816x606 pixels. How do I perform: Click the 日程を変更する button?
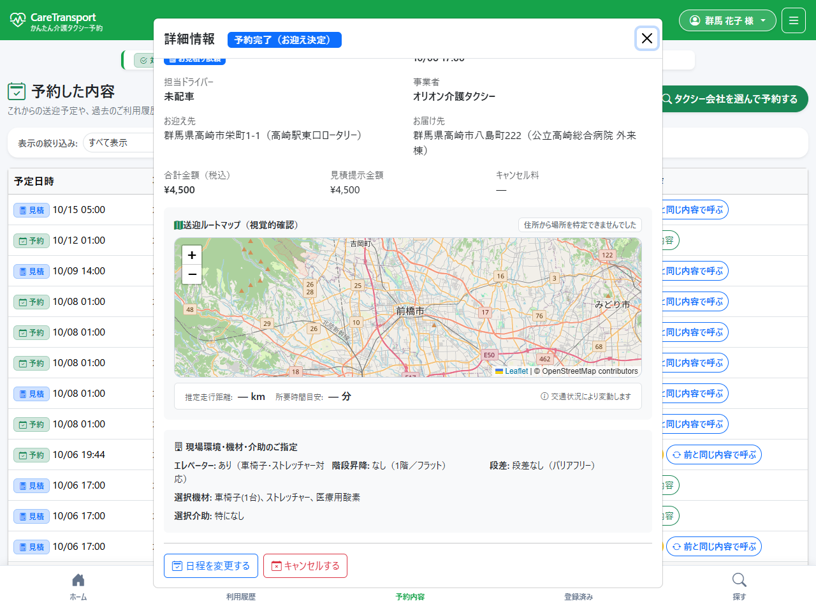click(211, 566)
